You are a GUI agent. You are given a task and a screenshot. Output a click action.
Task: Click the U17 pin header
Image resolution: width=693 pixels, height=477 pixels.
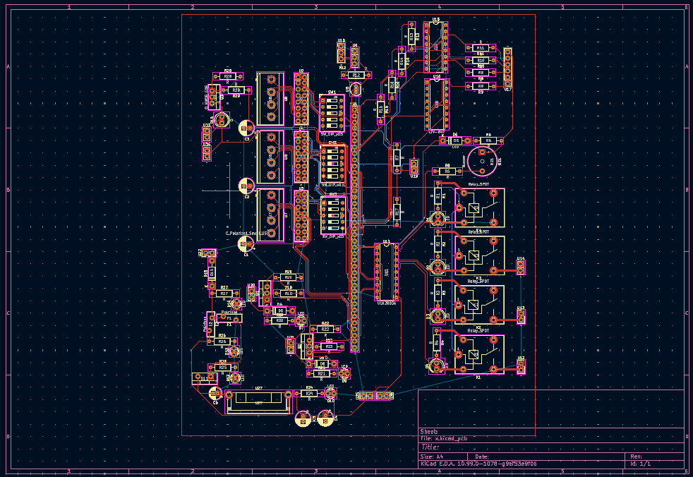pos(508,68)
